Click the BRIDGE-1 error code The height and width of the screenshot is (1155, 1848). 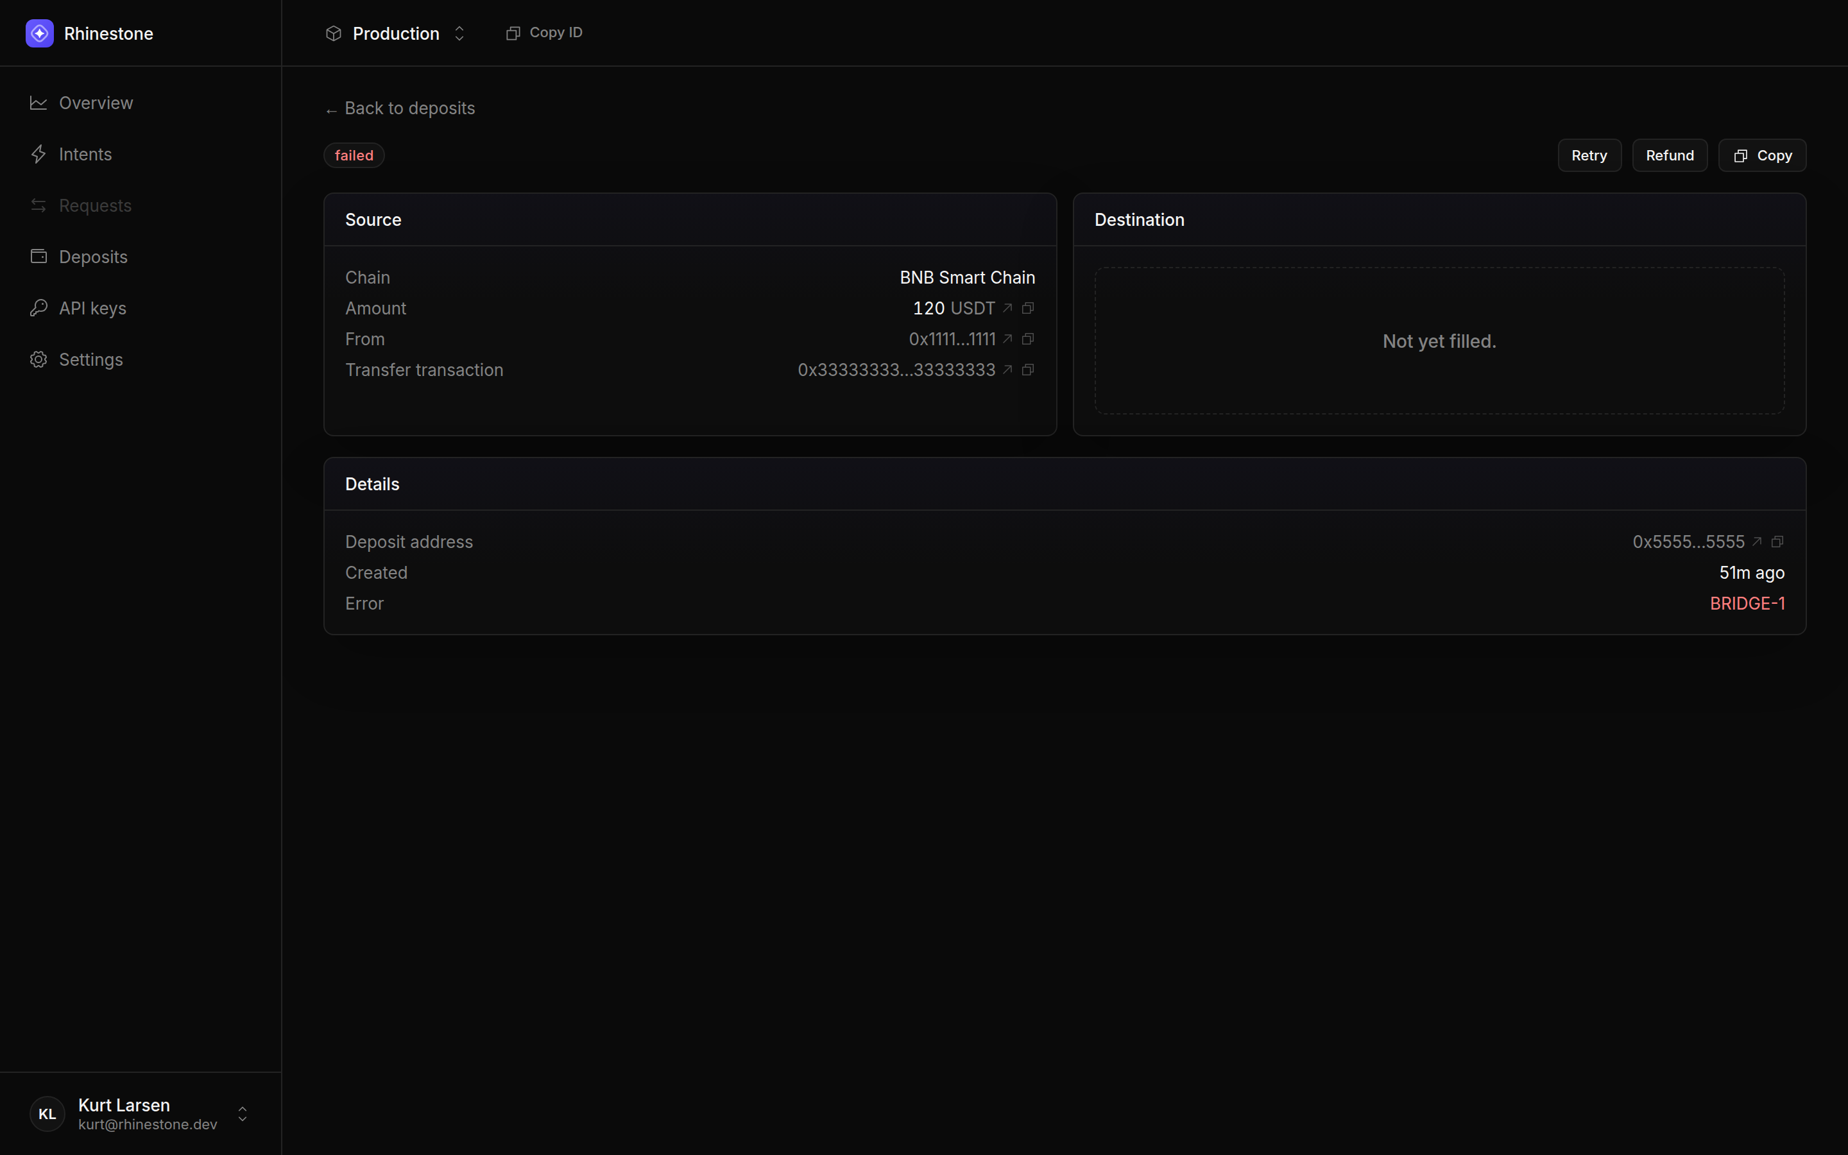(x=1747, y=603)
